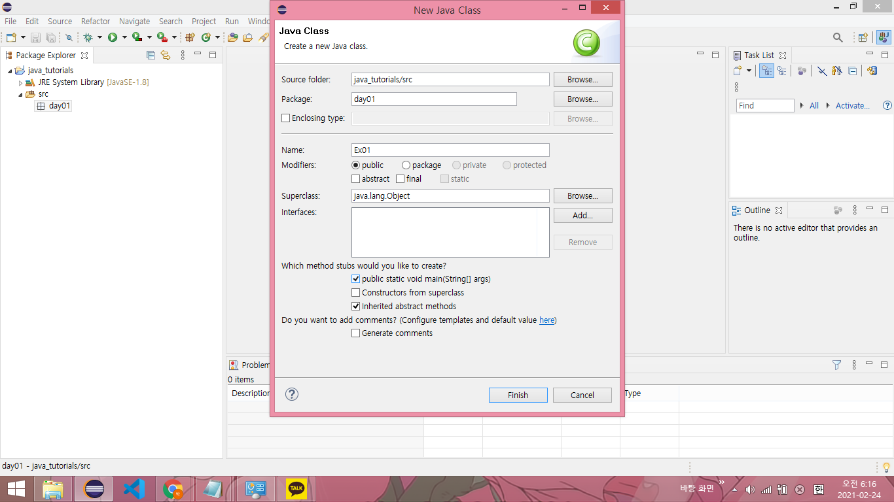Open New Java Class dropdown arrow
The image size is (894, 502).
pyautogui.click(x=217, y=37)
